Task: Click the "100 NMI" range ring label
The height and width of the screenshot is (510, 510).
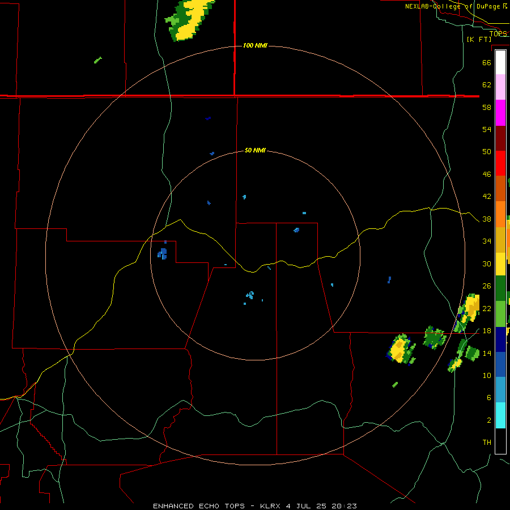Action: [255, 45]
